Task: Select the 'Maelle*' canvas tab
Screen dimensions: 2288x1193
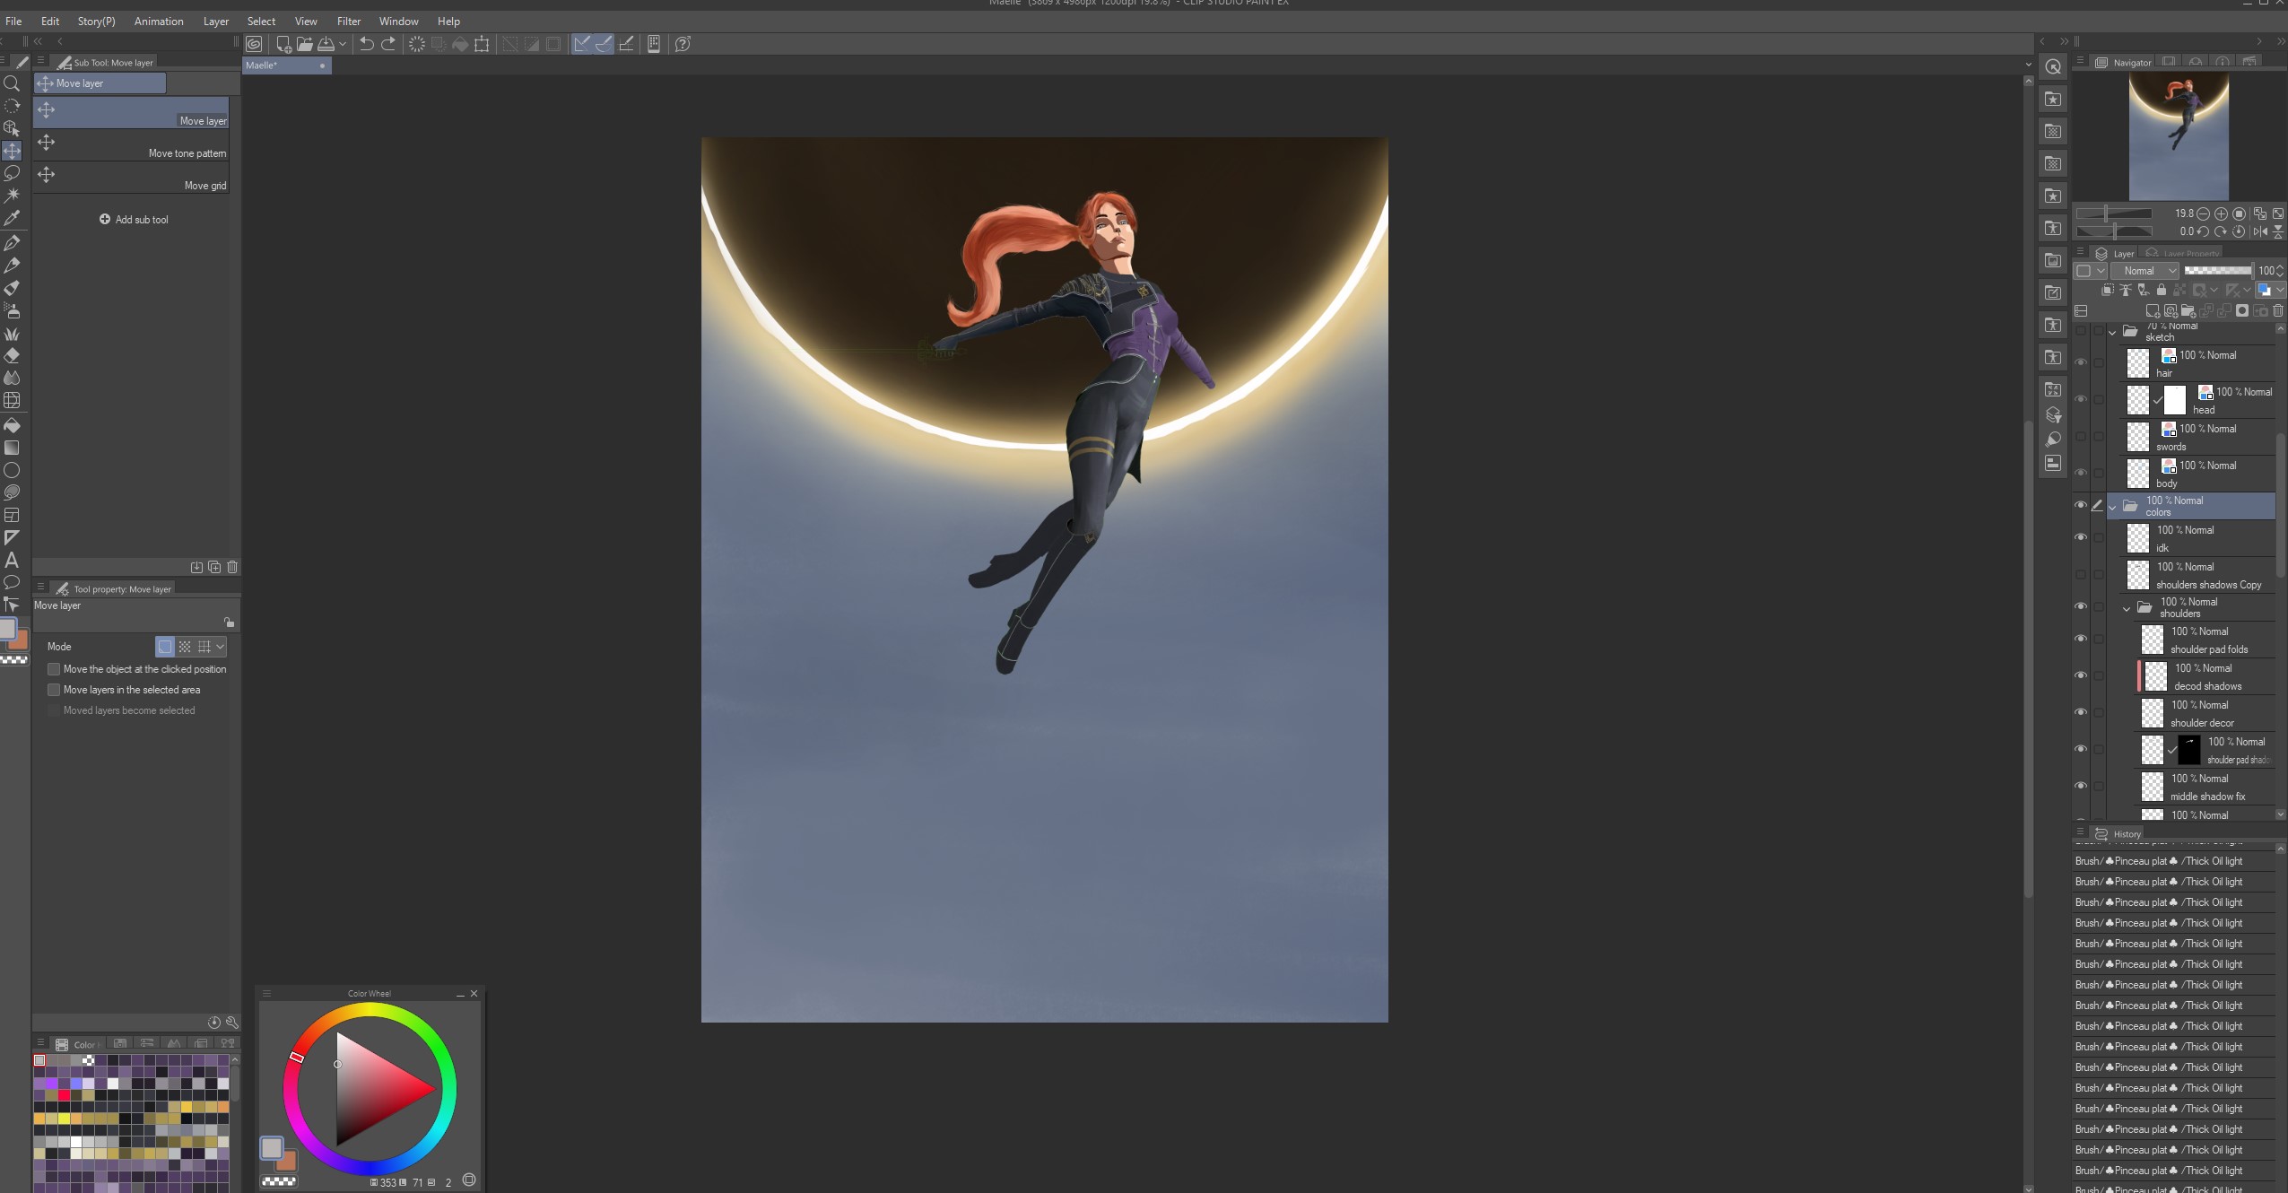Action: [286, 65]
